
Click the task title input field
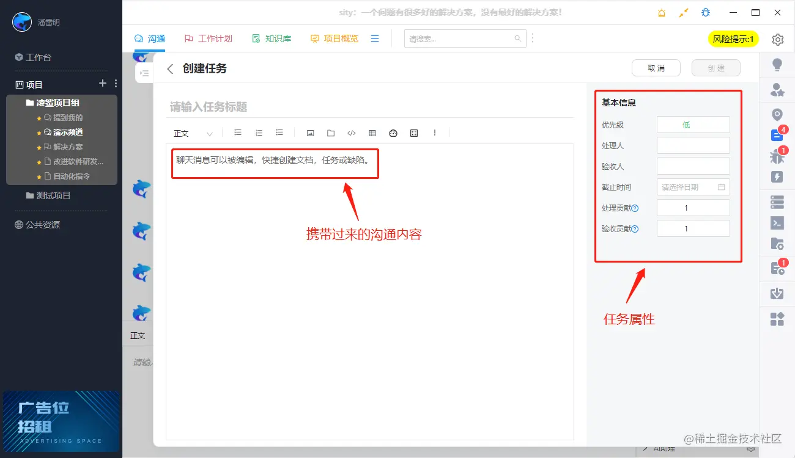(x=370, y=107)
